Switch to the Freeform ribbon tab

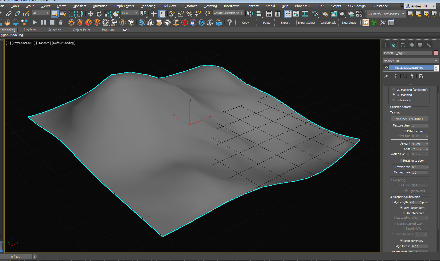pos(30,30)
